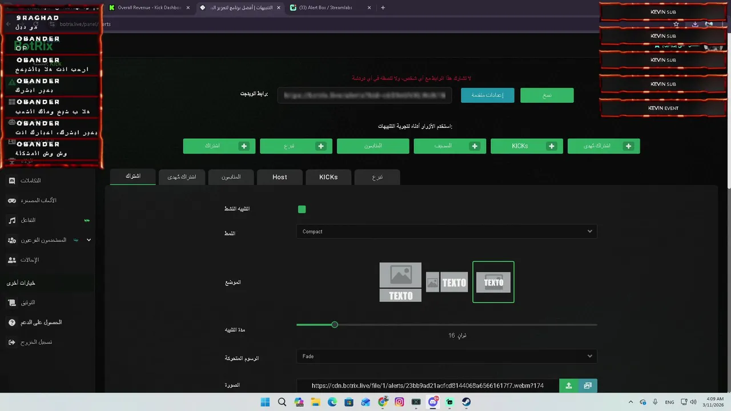The image size is (731, 411).
Task: Open the sub-users group icon
Action: [x=12, y=240]
